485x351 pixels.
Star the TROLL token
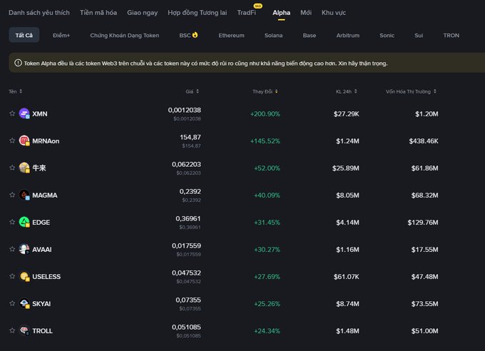12,330
